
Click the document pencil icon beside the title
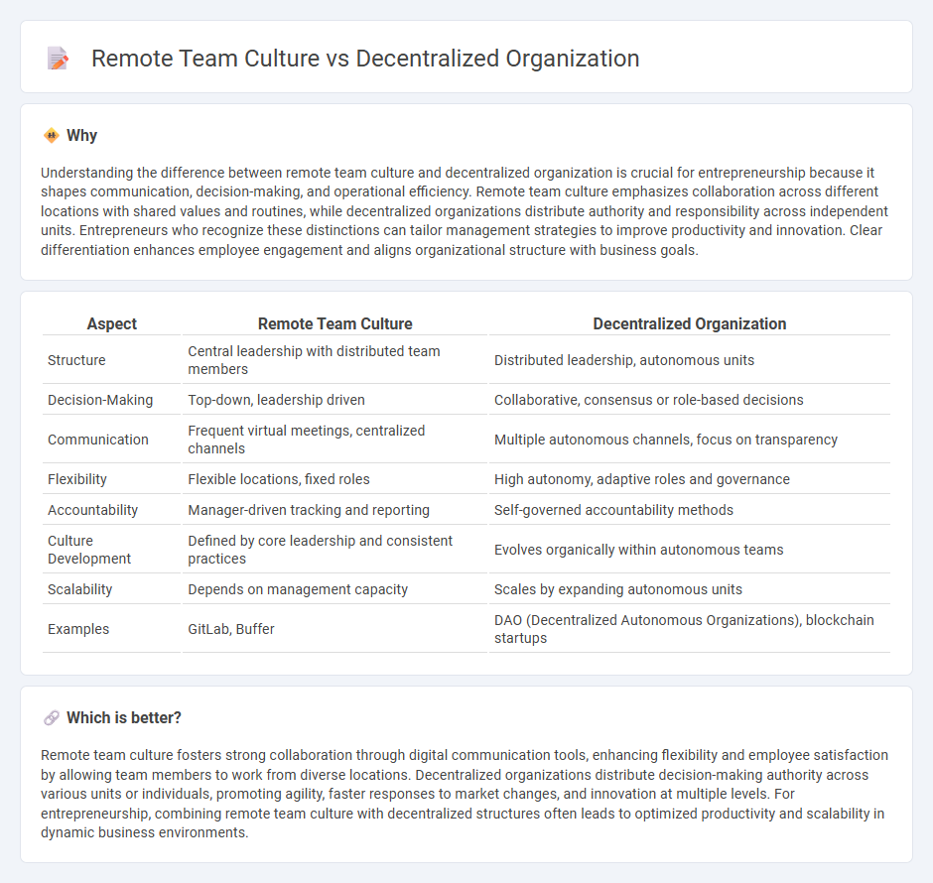[58, 59]
